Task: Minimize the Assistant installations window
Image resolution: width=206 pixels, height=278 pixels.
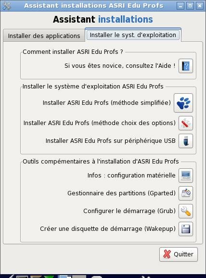Action: (180, 6)
